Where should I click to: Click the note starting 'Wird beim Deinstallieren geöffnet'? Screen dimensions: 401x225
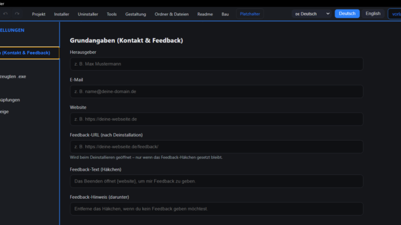click(146, 157)
